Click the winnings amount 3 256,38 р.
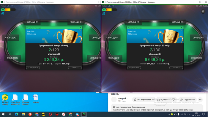 pos(54,60)
